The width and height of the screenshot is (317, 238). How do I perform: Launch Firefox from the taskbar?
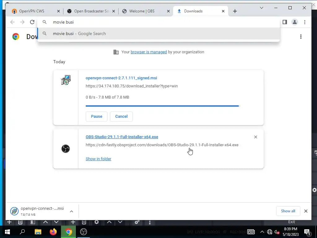pyautogui.click(x=53, y=232)
